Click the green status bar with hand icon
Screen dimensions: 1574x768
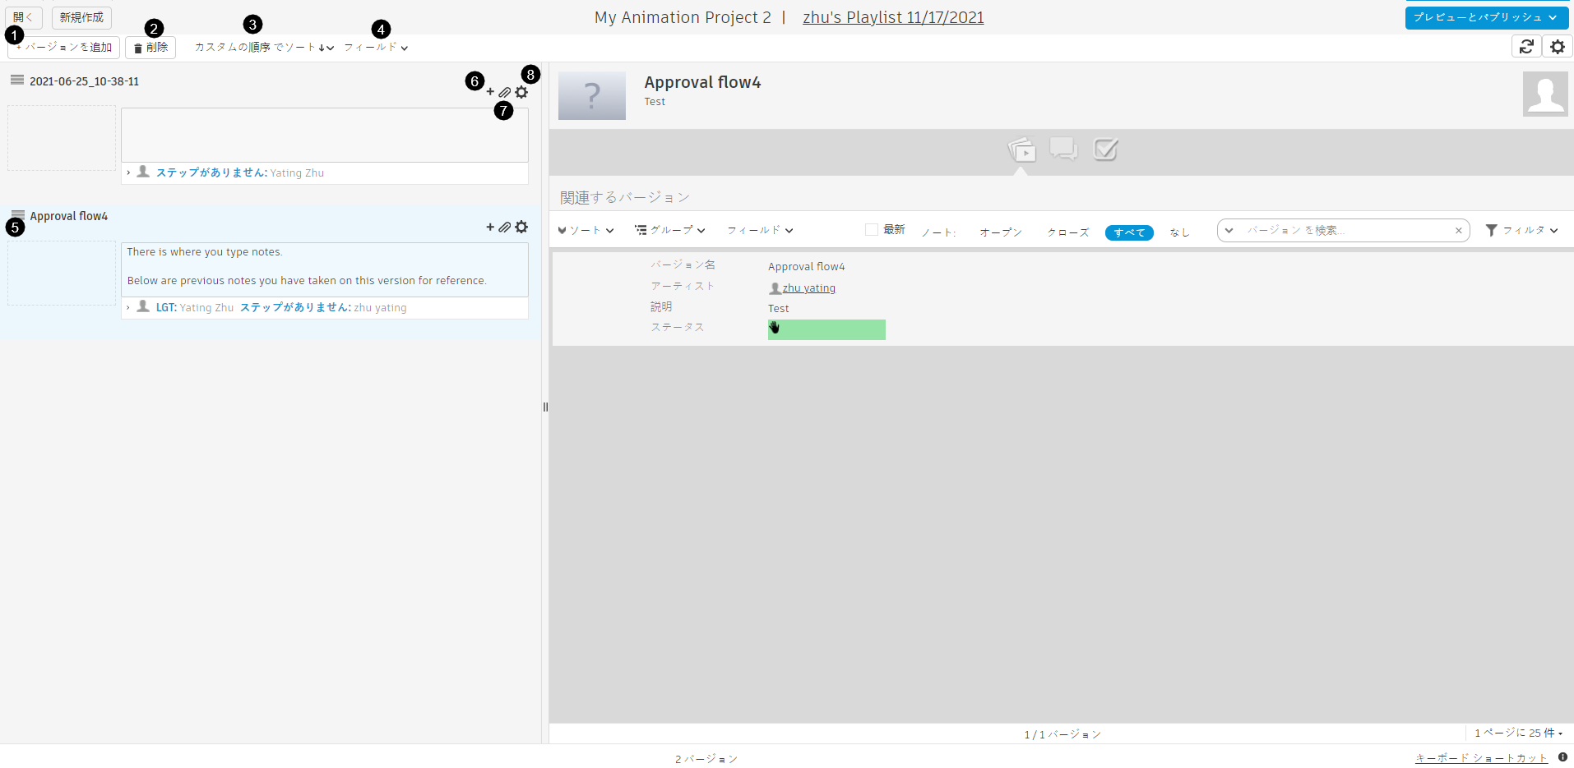(826, 329)
